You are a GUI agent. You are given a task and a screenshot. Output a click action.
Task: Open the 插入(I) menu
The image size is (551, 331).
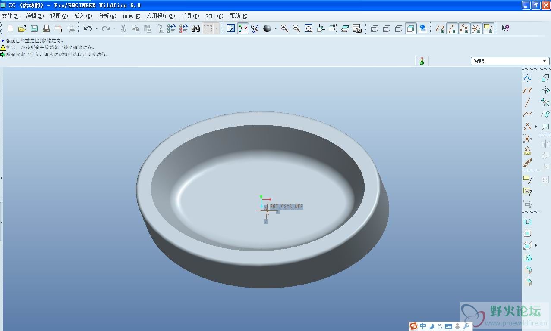[x=83, y=16]
